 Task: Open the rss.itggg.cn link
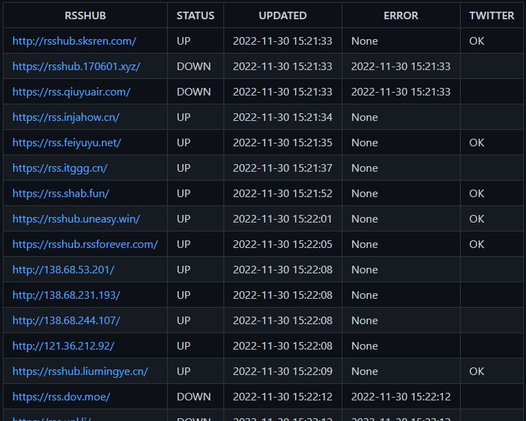60,168
